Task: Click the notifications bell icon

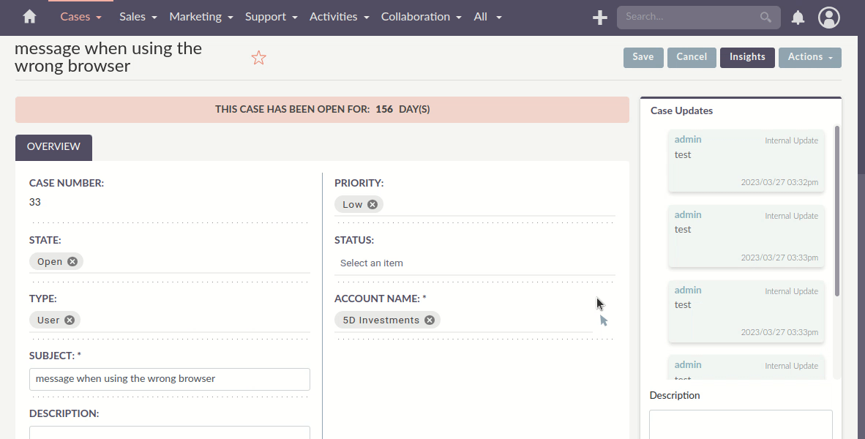Action: 797,17
